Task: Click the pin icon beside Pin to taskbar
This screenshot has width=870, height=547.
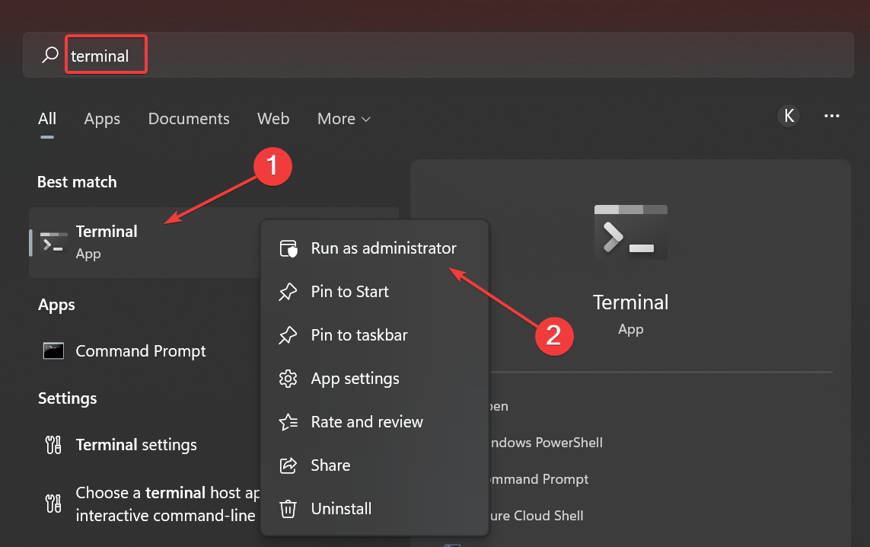Action: [x=288, y=335]
